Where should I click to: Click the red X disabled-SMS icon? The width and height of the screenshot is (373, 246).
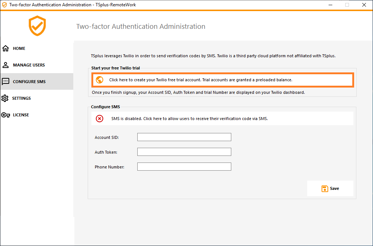pos(99,118)
